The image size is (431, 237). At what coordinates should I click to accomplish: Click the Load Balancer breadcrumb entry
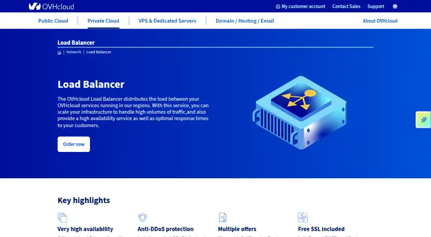(99, 52)
